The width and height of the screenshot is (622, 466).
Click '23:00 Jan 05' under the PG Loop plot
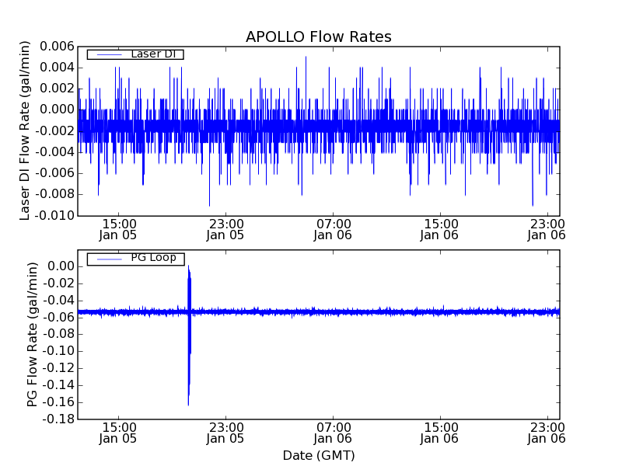click(225, 433)
